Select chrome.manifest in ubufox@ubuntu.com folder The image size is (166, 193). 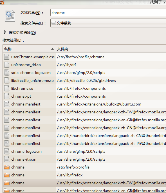[84, 104]
